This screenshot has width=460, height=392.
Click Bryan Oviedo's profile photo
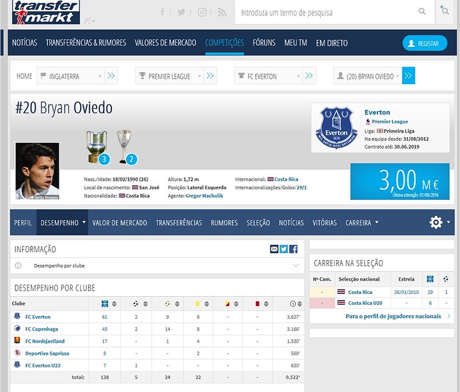tap(37, 171)
